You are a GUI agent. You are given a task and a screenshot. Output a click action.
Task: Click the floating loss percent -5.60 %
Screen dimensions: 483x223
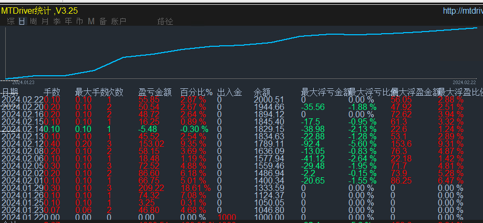[363, 144]
